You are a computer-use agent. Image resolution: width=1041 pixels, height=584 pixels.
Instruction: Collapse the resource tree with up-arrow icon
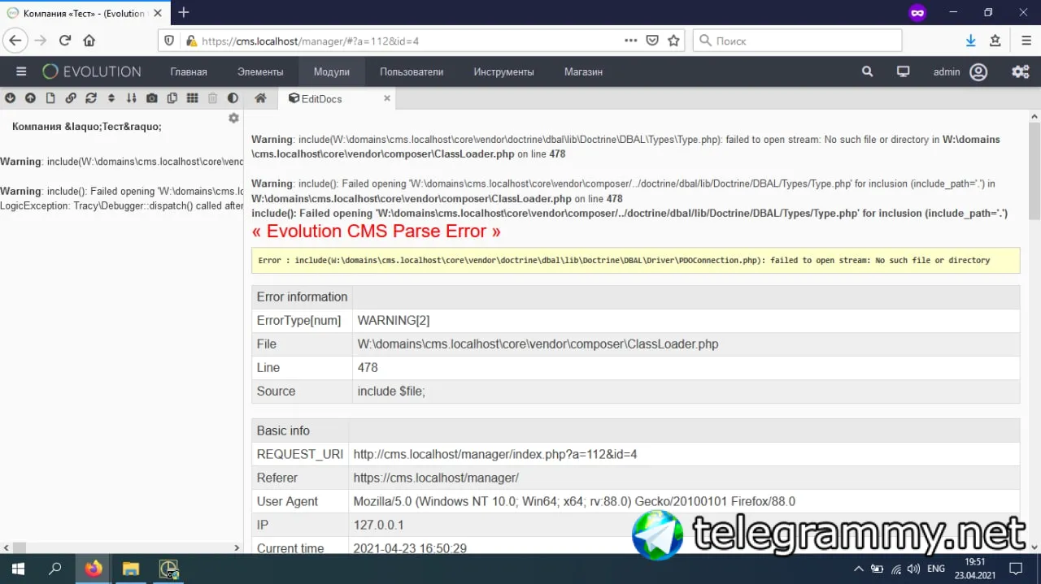pyautogui.click(x=30, y=98)
